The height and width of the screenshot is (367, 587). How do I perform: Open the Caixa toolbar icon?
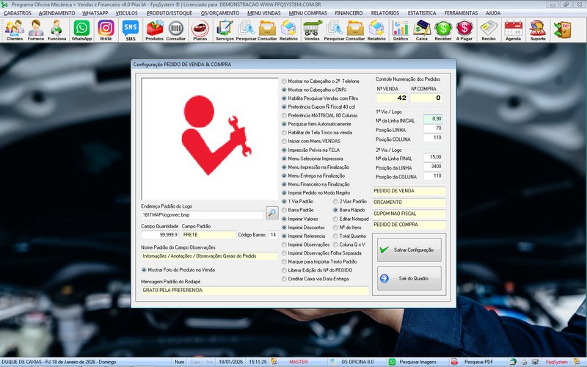pyautogui.click(x=422, y=29)
